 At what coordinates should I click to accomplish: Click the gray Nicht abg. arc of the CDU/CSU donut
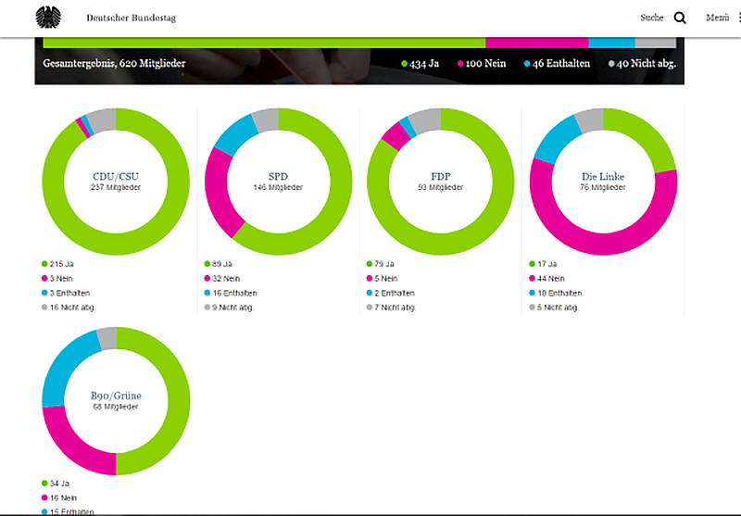[102, 120]
